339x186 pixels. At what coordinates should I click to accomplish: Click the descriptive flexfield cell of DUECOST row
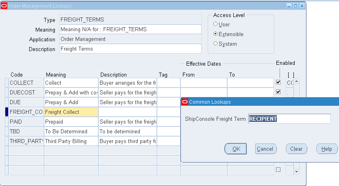[290, 92]
